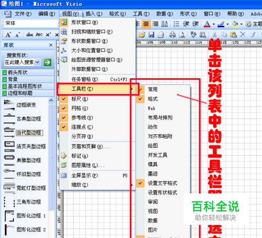Expand the 缩放 zoom submenu
This screenshot has height=238, width=262.
97,185
